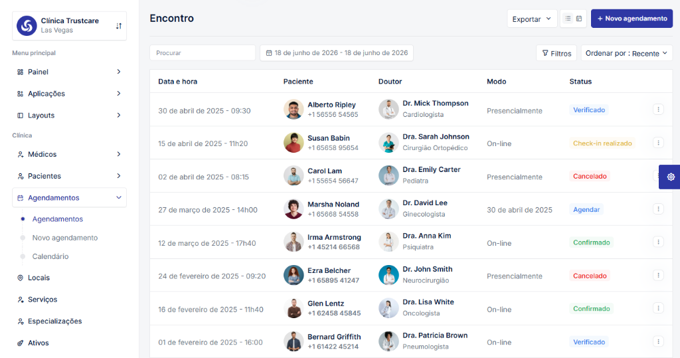Open row actions for Irma Armstrong
This screenshot has height=358, width=680.
pos(658,242)
